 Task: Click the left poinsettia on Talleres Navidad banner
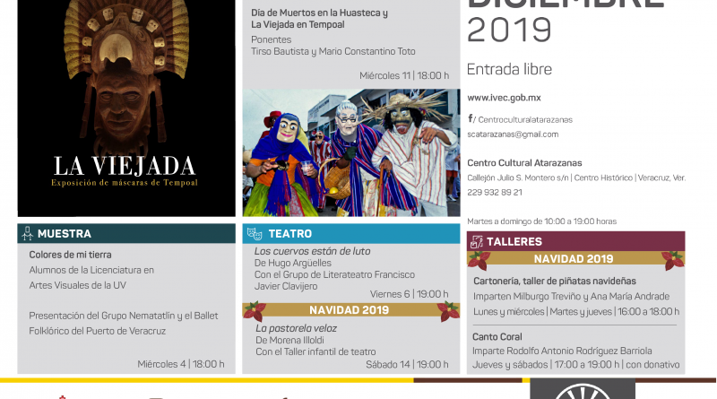point(479,260)
